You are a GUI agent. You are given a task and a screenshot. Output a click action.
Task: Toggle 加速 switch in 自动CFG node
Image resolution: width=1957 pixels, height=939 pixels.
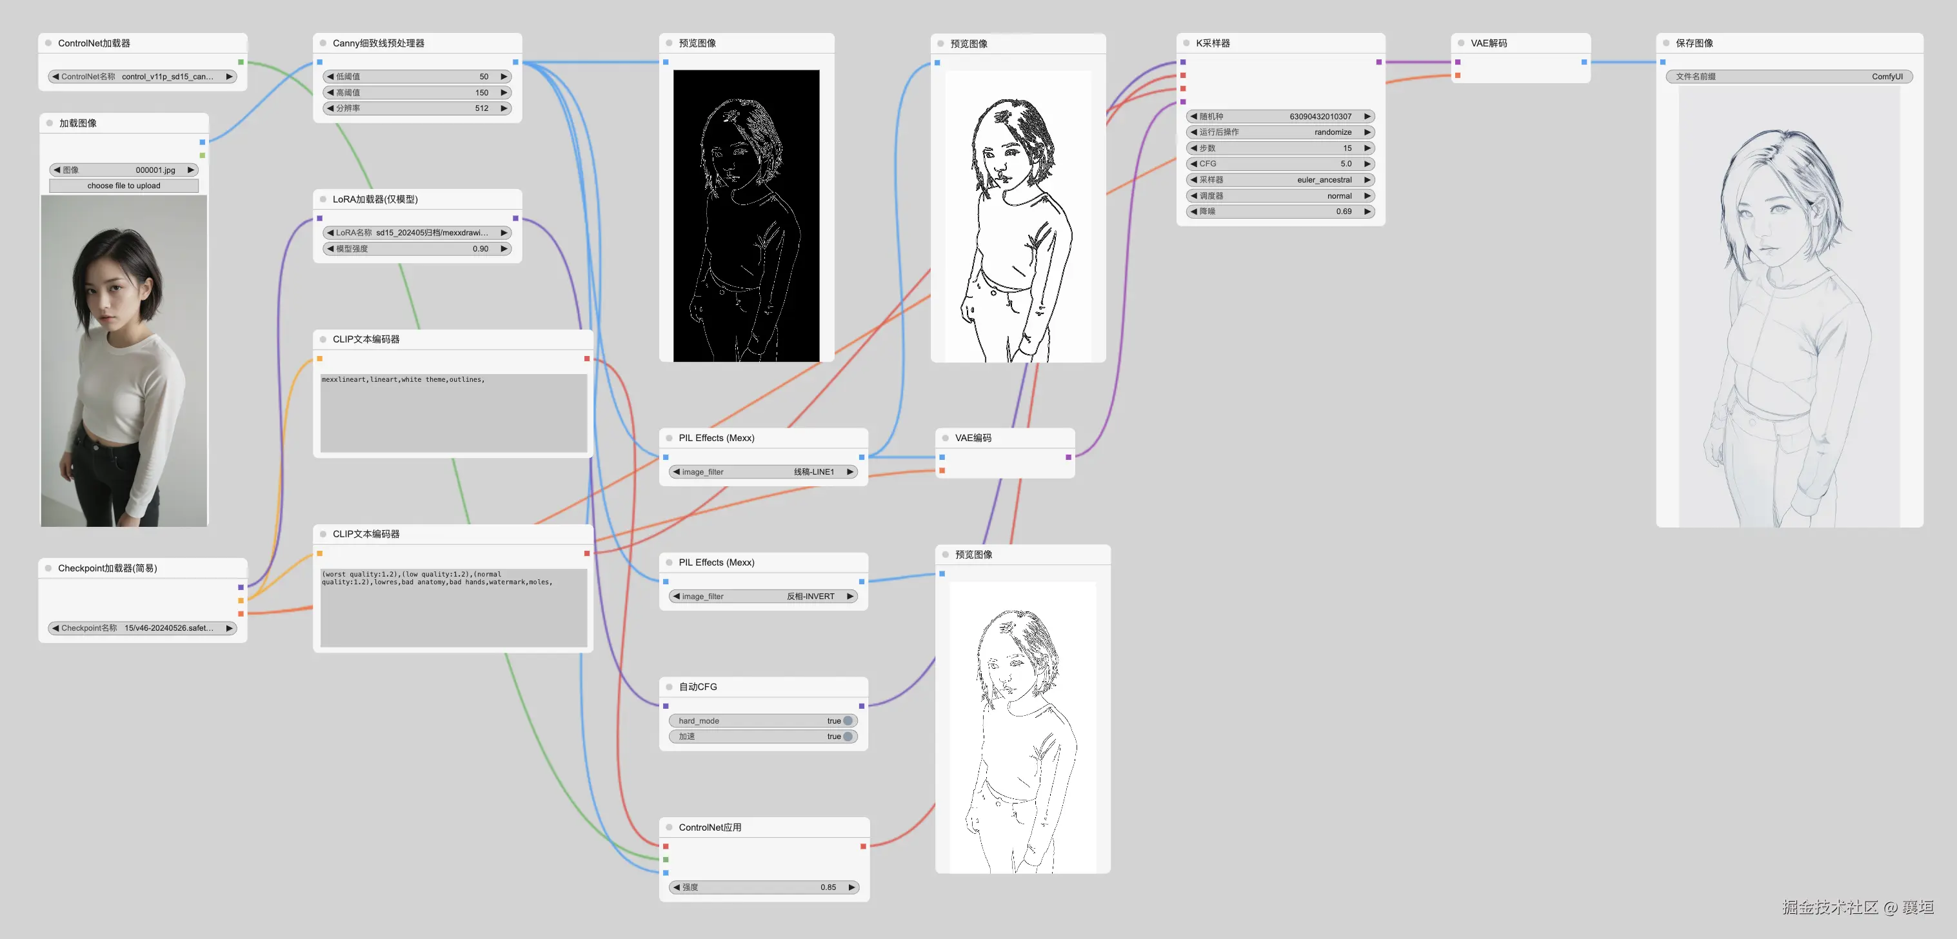848,736
